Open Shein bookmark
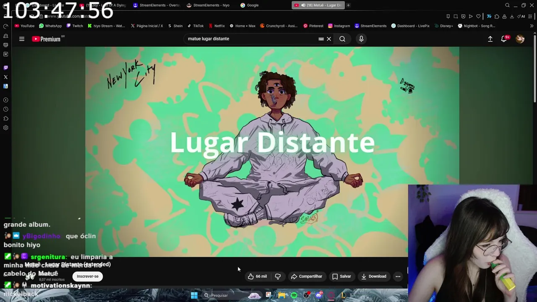Screen dimensions: 537x302 (175, 26)
